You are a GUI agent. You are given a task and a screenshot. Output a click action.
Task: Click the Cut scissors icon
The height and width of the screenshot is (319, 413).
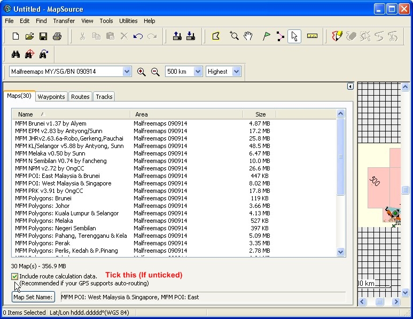(x=82, y=36)
